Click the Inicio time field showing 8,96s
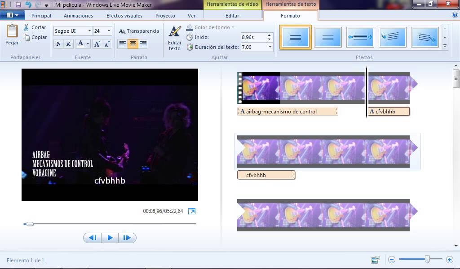Screen dimensions: 460x269 click(x=254, y=37)
